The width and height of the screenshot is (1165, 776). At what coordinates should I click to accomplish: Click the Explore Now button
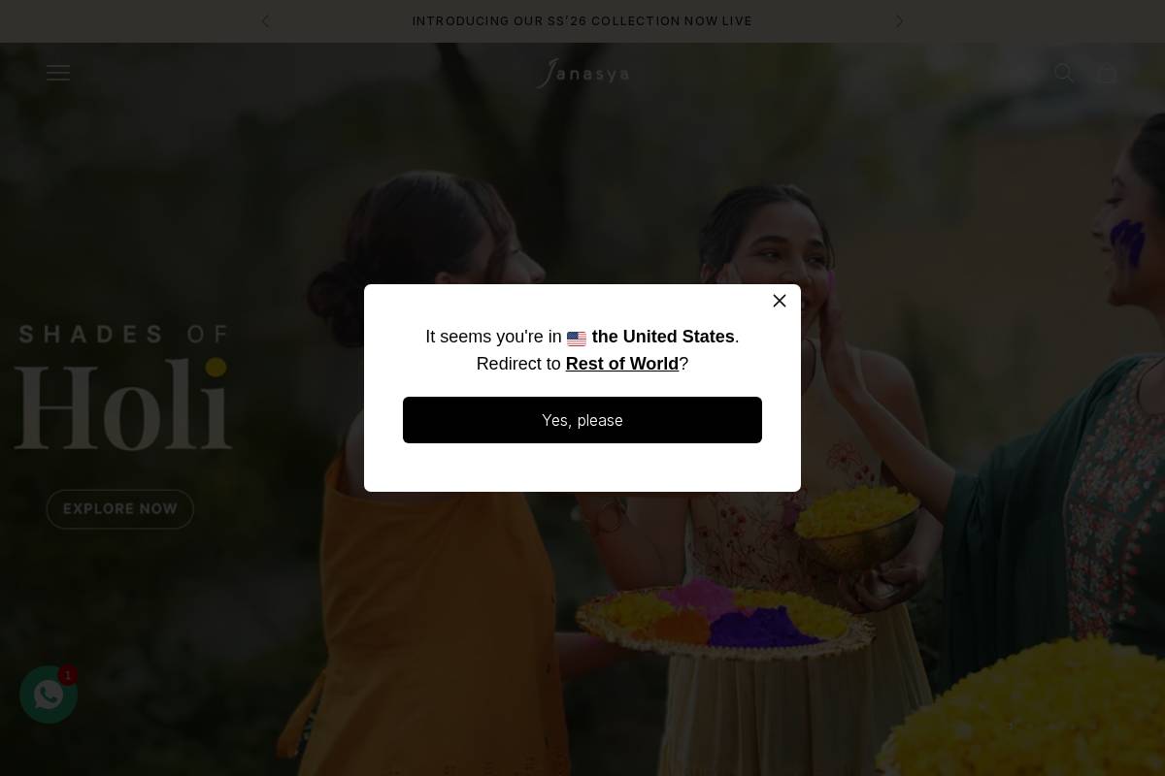pos(120,509)
